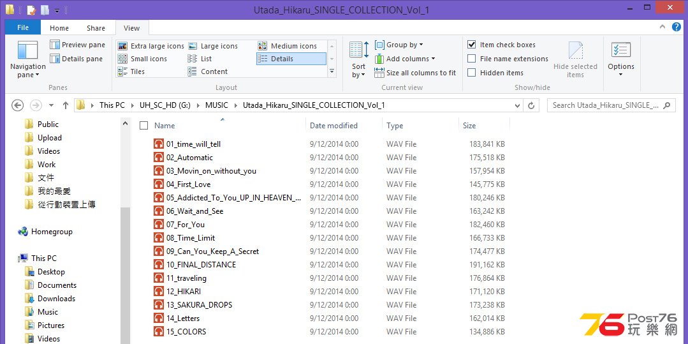
Task: Sort by Date modified column header
Action: pos(333,126)
